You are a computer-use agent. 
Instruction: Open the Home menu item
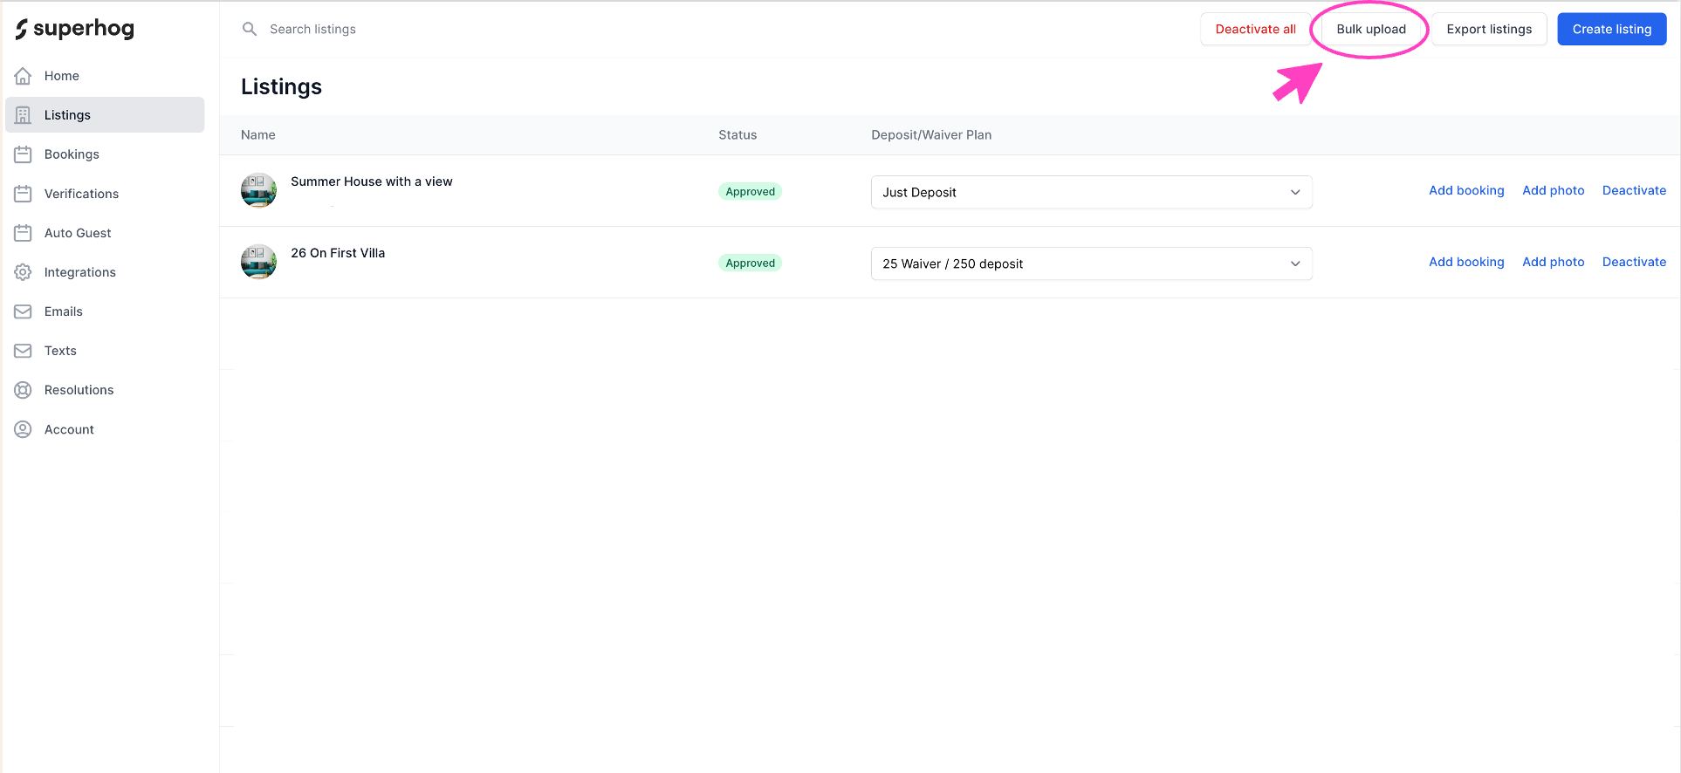(105, 76)
